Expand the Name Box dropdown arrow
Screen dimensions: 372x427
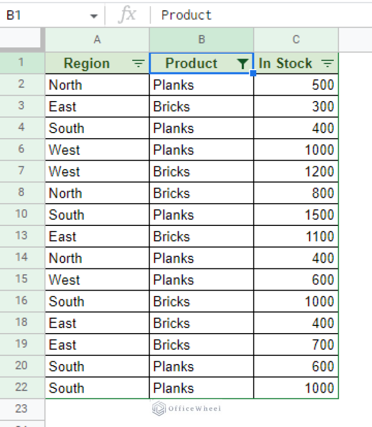click(x=94, y=16)
